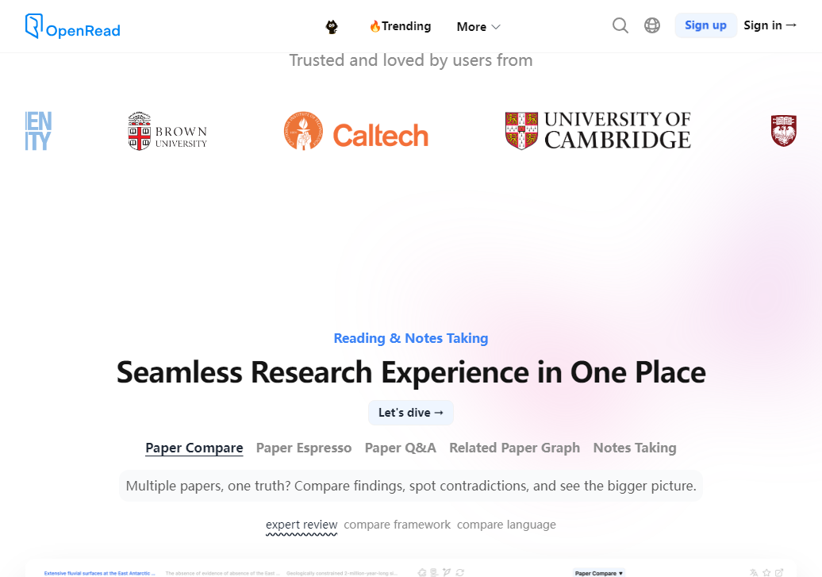
Task: Click the Trusted and loved by users text
Action: pos(411,60)
